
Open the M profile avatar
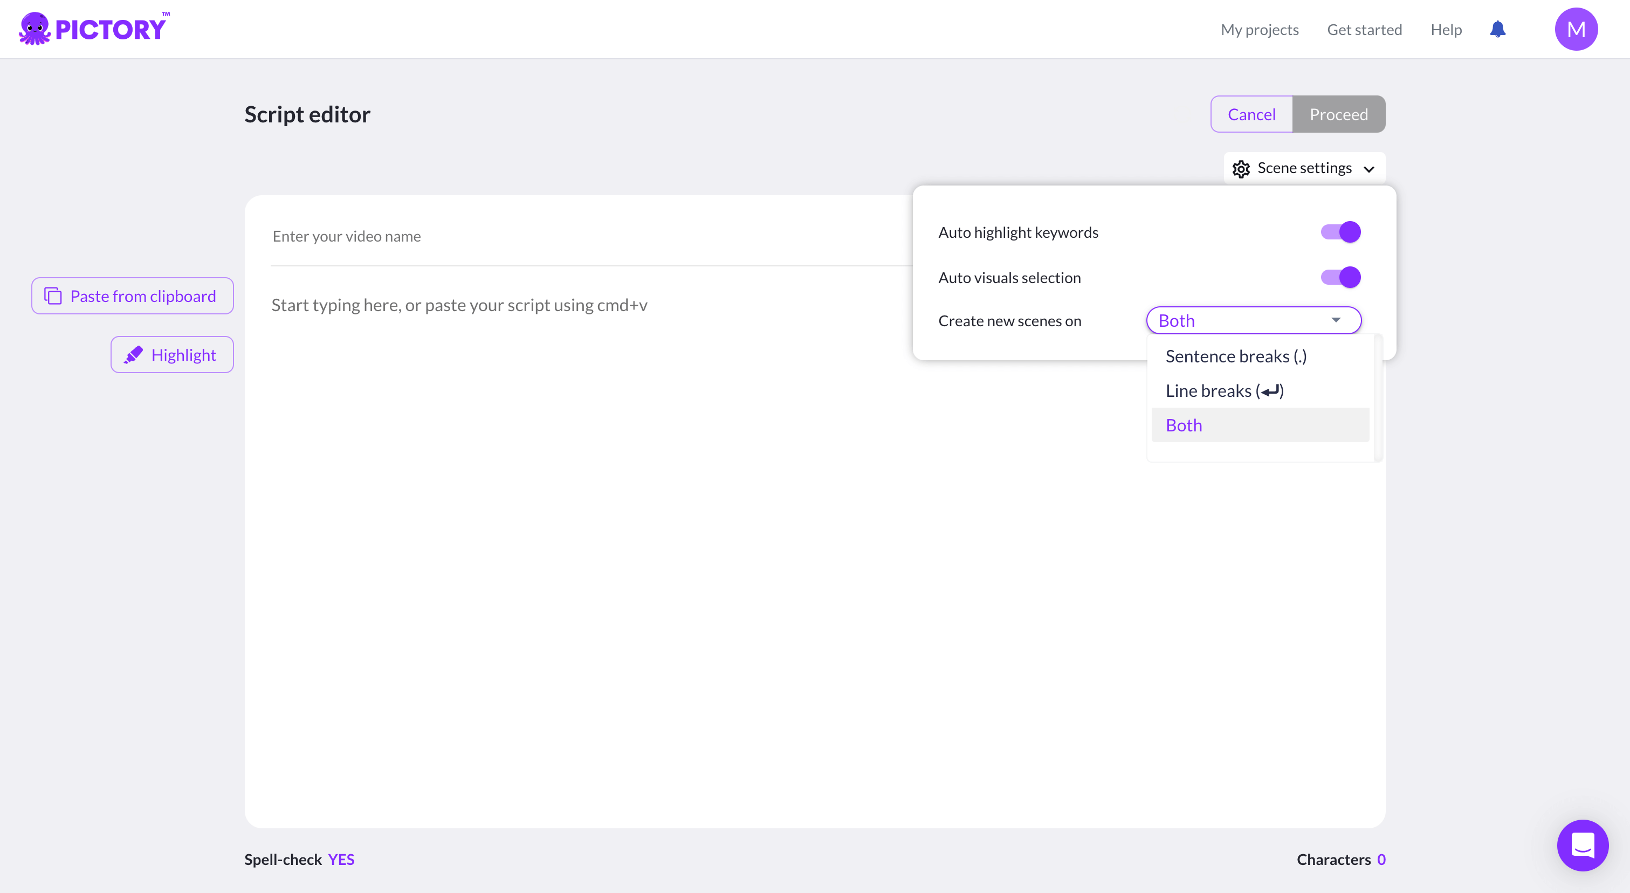[1576, 29]
